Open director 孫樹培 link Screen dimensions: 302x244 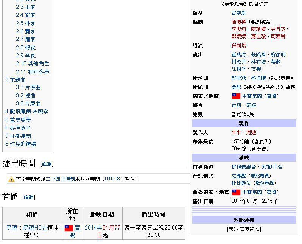point(239,46)
